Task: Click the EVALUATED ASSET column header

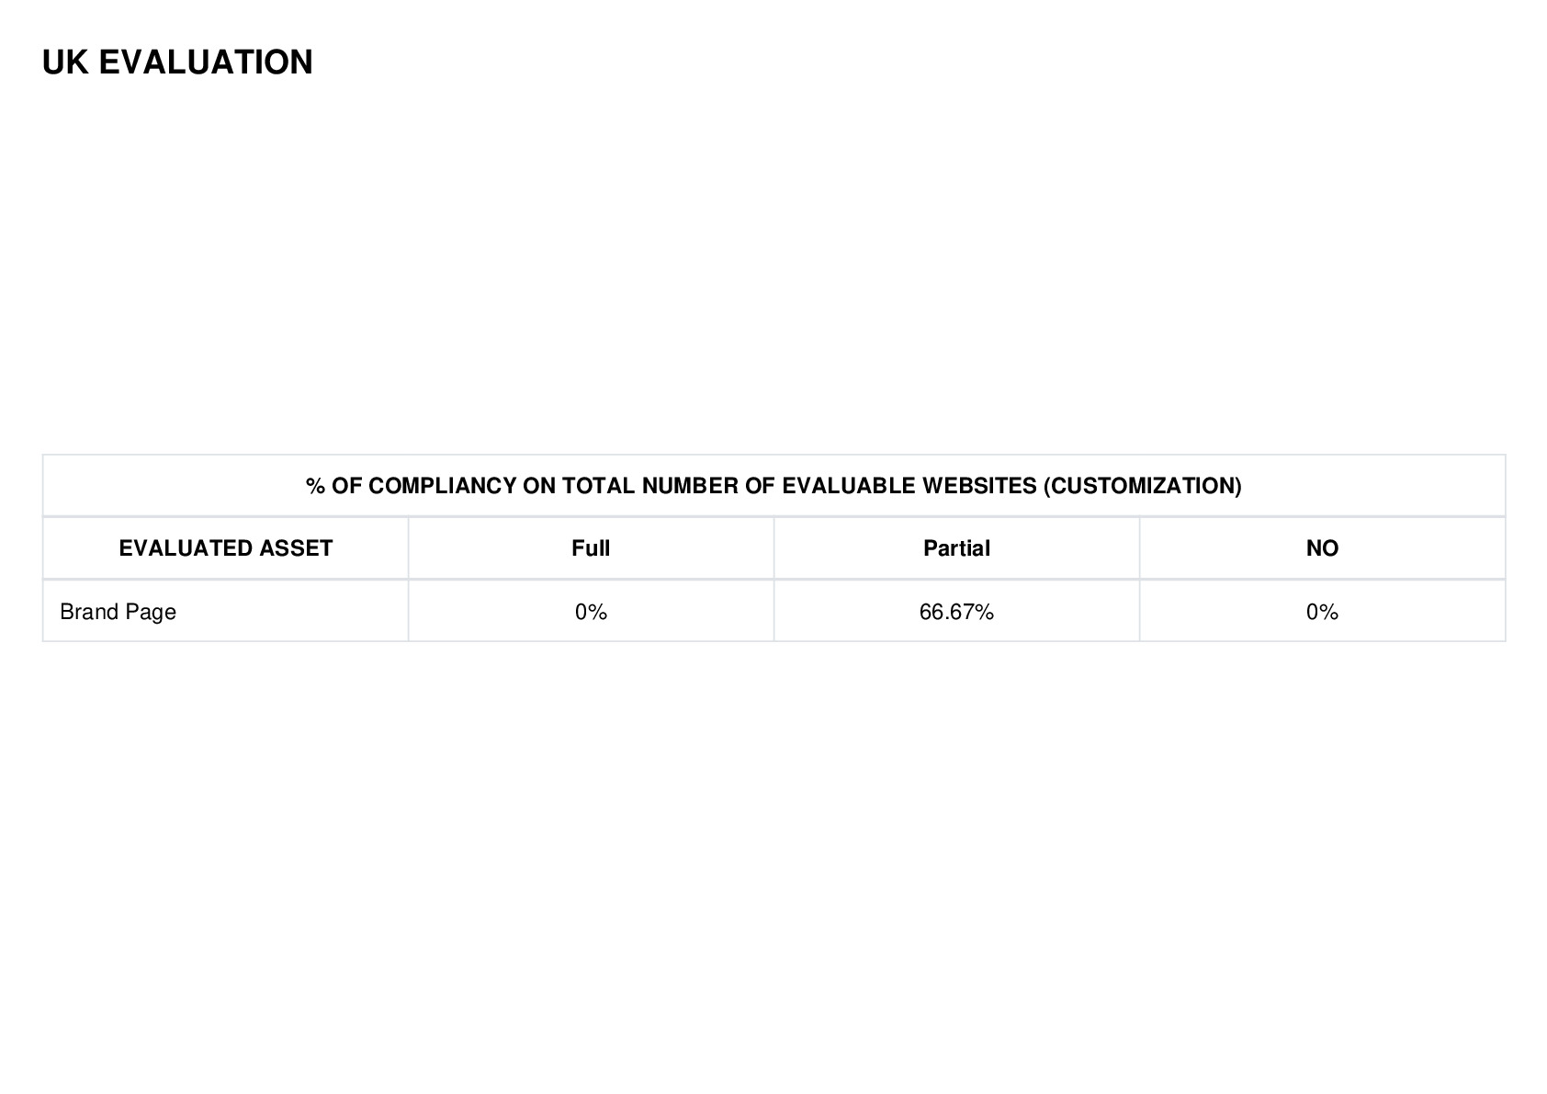Action: tap(226, 548)
